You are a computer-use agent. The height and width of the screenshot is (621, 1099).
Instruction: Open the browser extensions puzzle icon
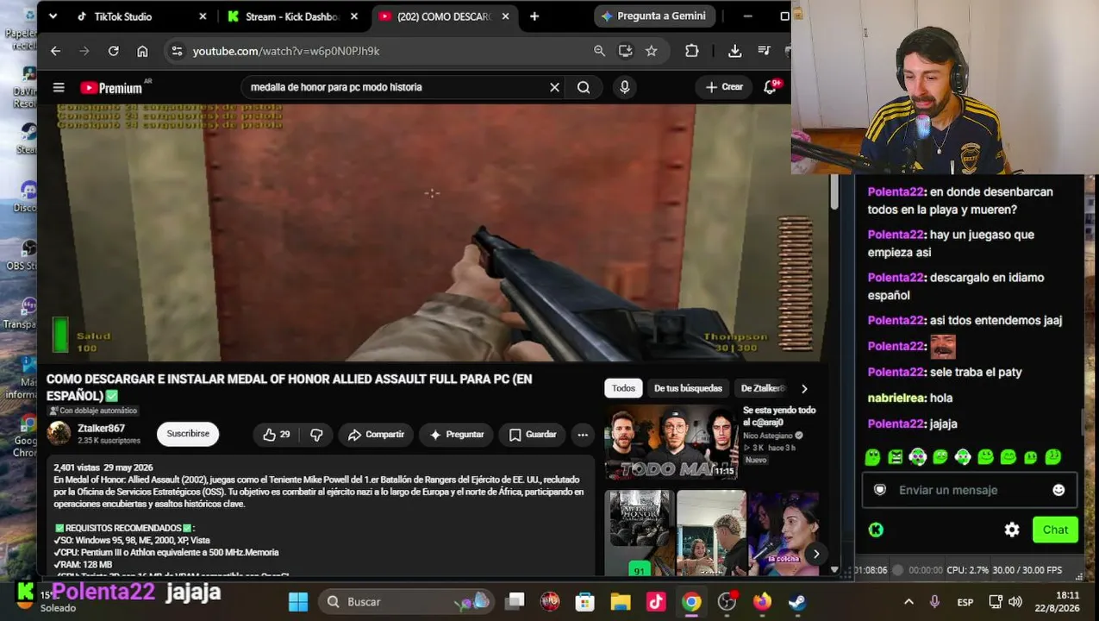click(x=691, y=51)
